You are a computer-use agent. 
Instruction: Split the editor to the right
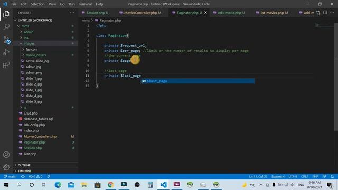coord(325,13)
